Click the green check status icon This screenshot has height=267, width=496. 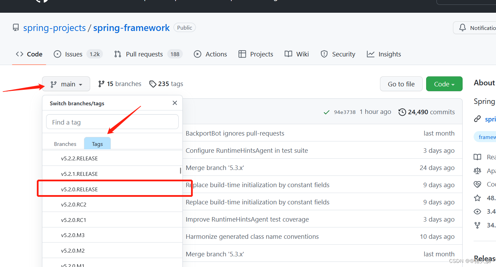327,112
